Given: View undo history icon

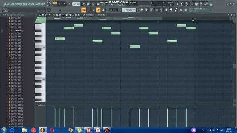Looking at the screenshot, I should point(177,4).
